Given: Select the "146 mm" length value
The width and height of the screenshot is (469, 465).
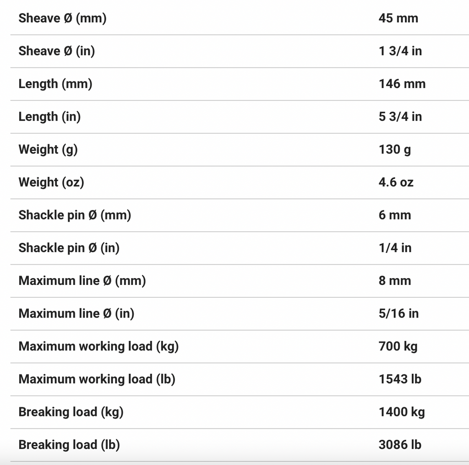Looking at the screenshot, I should (402, 84).
